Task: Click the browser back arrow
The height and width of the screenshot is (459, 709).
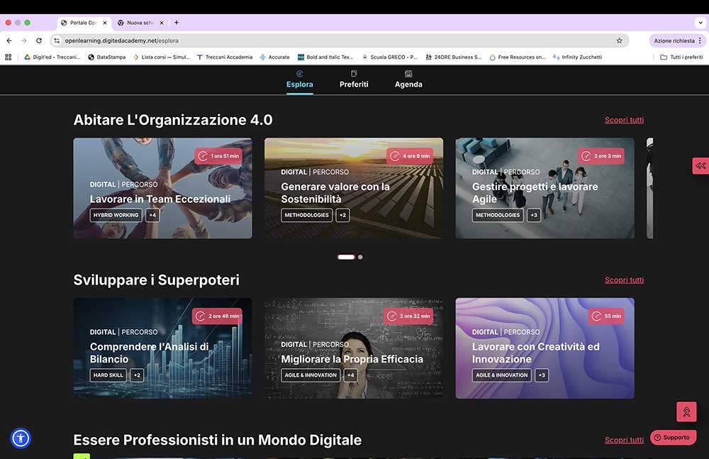Action: click(x=9, y=40)
